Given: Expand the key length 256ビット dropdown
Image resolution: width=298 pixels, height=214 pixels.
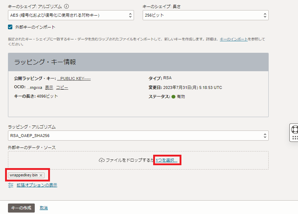Looking at the screenshot, I should [x=205, y=15].
